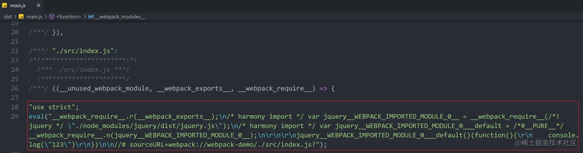Expand chevron after <function> breadcrumb
Viewport: 583px width, 153px height.
click(x=85, y=17)
